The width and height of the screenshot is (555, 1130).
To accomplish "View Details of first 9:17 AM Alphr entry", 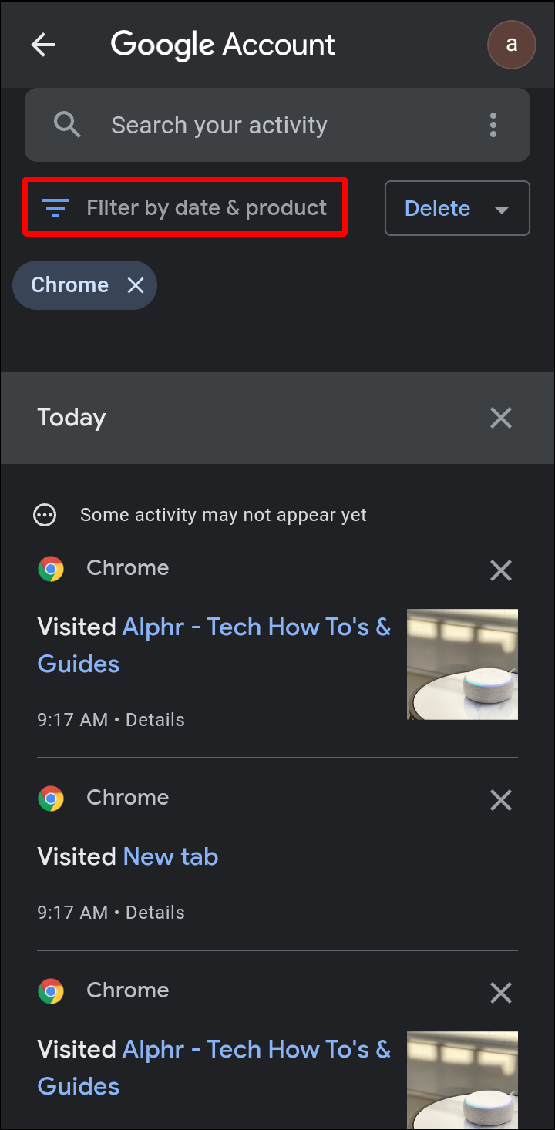I will pos(155,720).
